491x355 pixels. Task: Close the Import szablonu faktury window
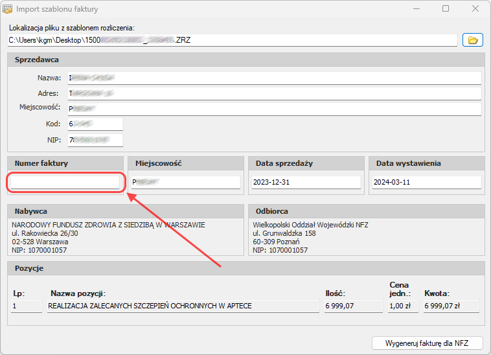click(475, 9)
